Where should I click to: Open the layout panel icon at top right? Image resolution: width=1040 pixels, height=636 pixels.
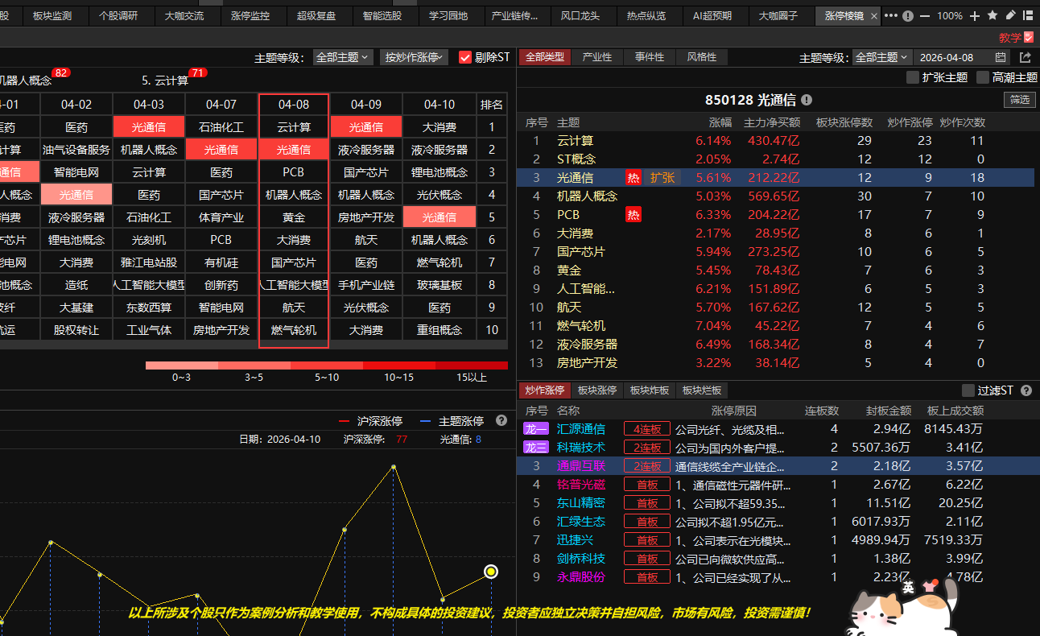[x=1028, y=15]
